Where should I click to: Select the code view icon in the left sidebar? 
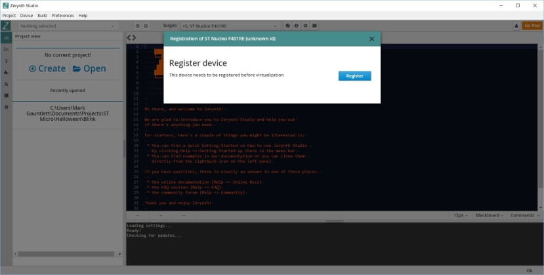6,38
